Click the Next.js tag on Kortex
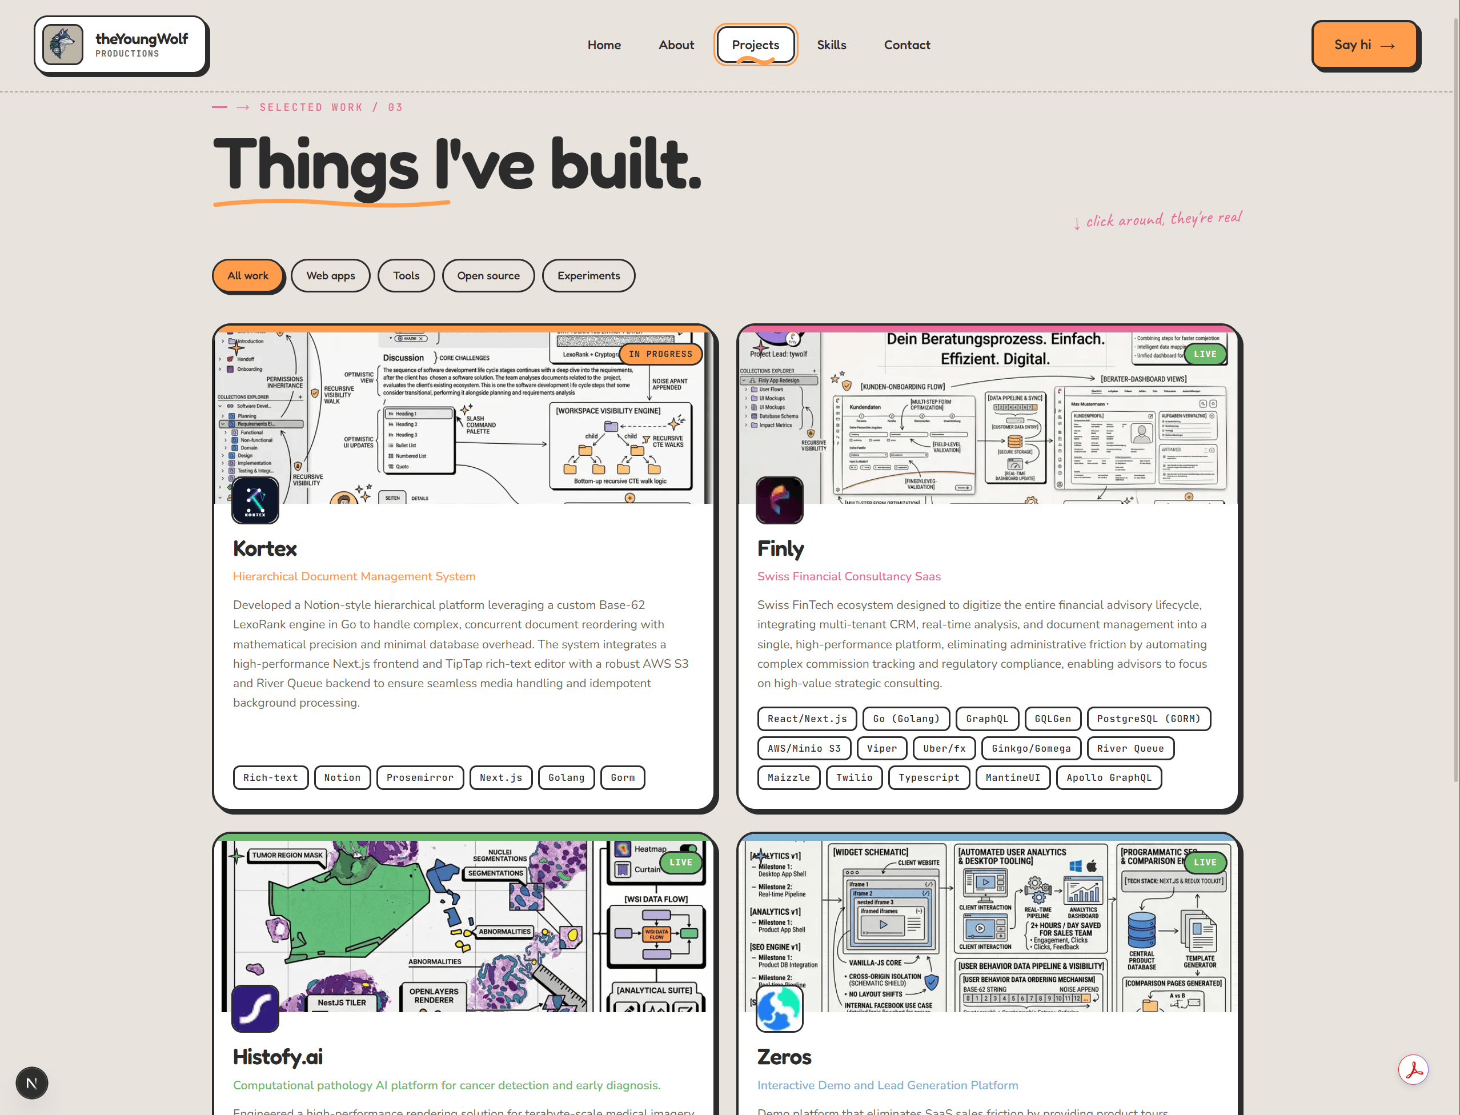The height and width of the screenshot is (1115, 1460). (x=501, y=777)
